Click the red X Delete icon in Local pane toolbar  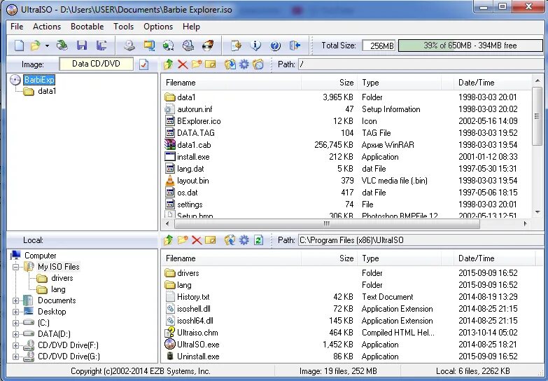tap(197, 240)
